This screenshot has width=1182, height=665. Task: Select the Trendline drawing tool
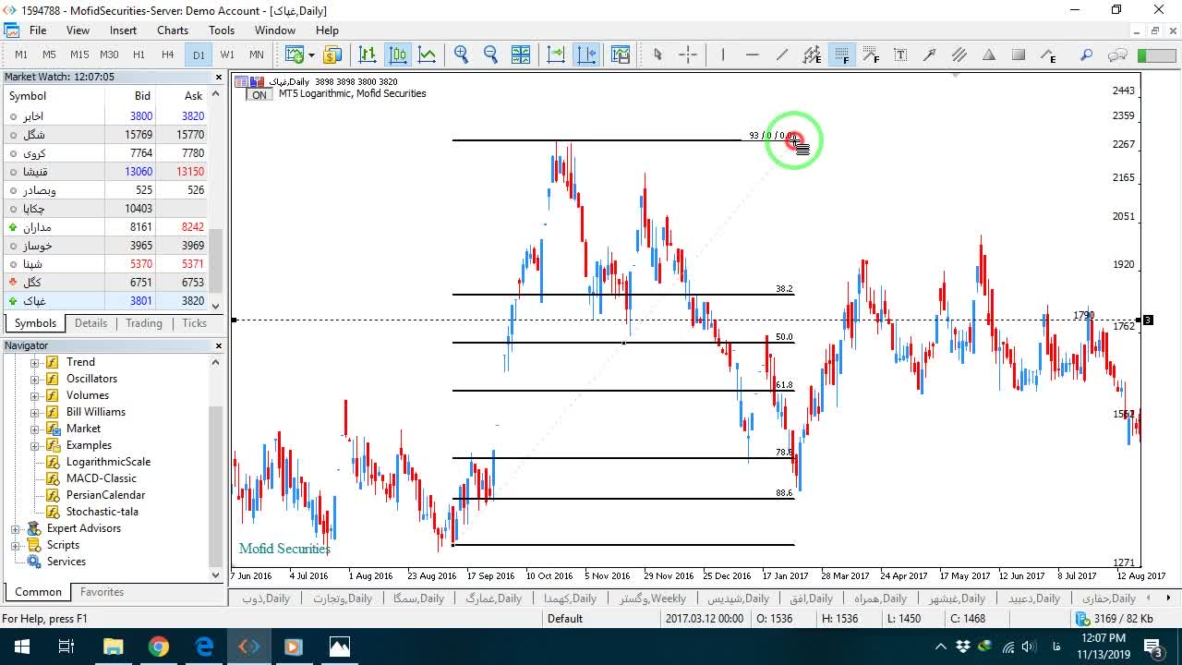click(x=782, y=54)
